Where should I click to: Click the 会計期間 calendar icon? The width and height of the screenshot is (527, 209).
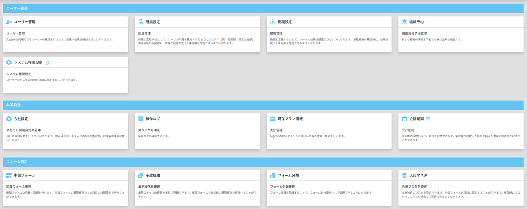404,119
